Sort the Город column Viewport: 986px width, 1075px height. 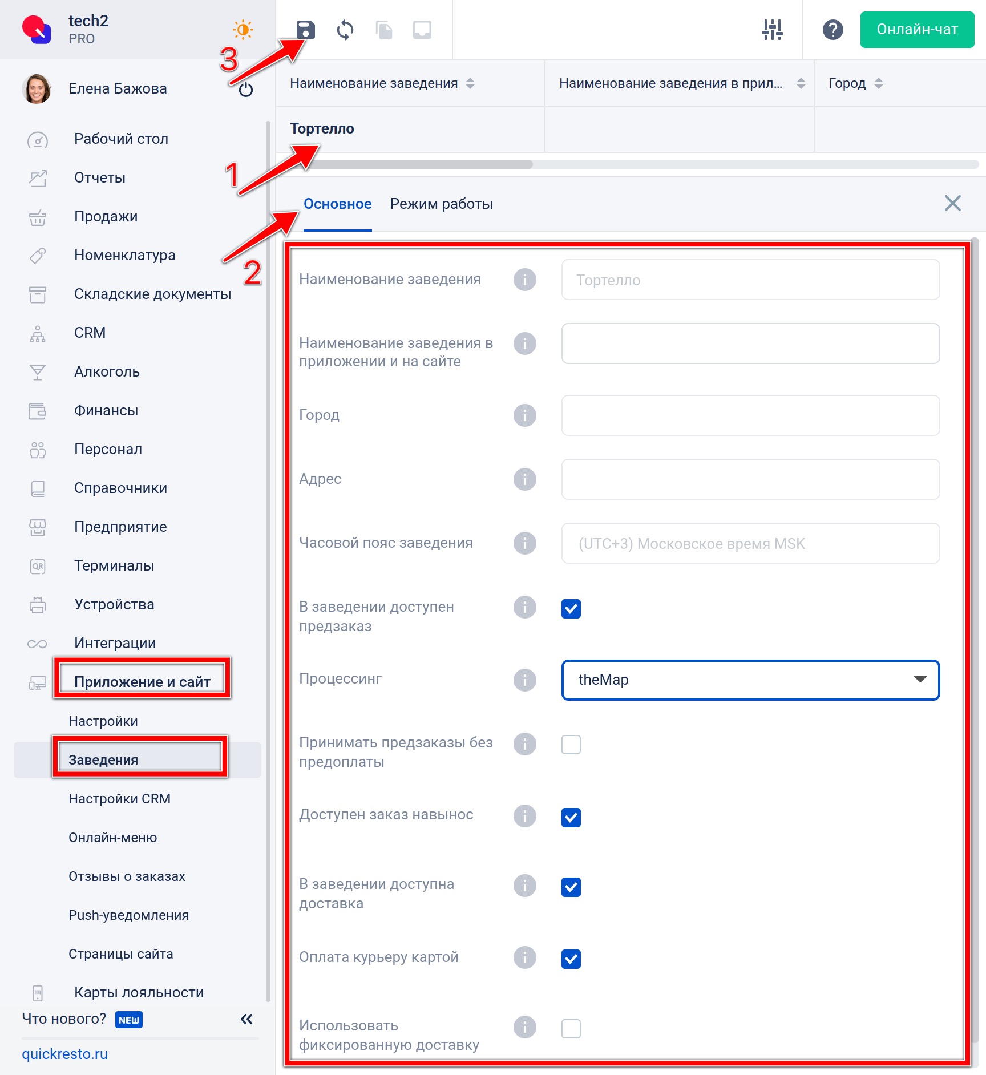(x=856, y=83)
